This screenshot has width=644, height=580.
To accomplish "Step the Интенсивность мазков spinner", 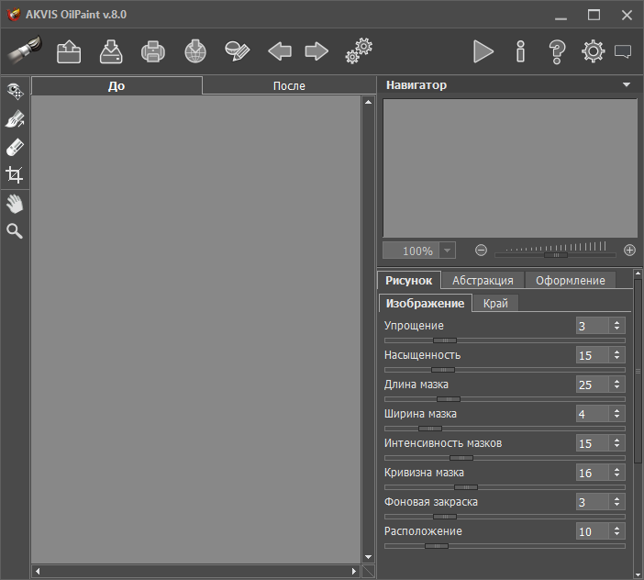I will [x=616, y=443].
